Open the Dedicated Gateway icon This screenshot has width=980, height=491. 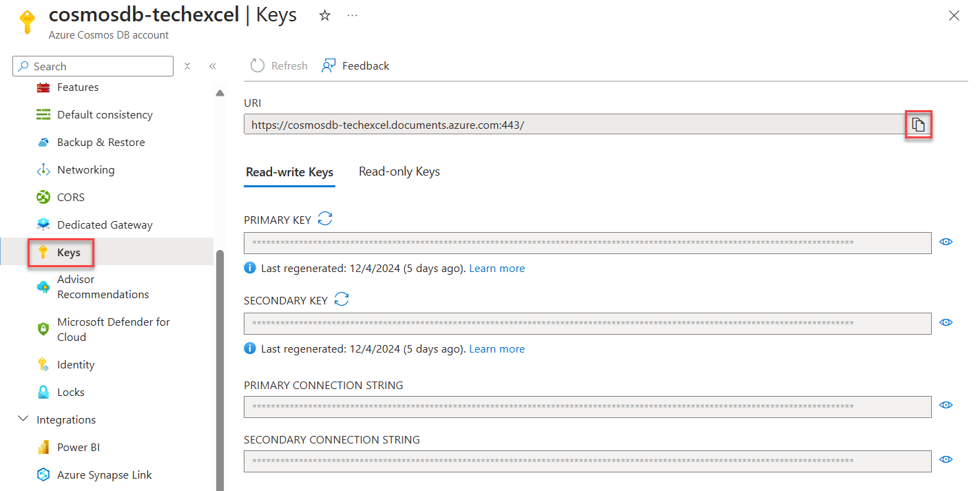click(43, 224)
